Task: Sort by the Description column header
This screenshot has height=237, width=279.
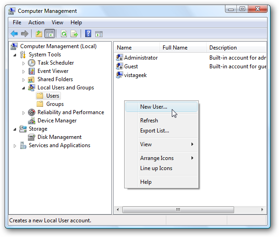Action: pyautogui.click(x=236, y=48)
